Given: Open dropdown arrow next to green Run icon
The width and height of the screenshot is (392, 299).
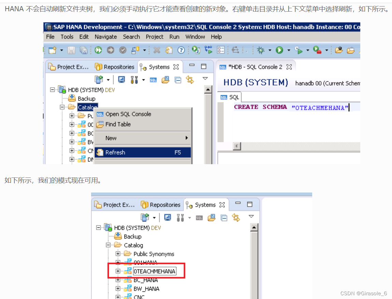Looking at the screenshot, I should point(289,50).
